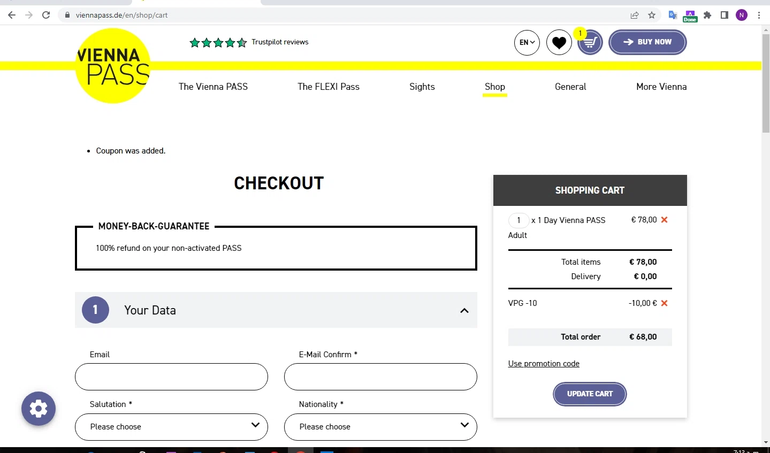
Task: Open the More Vienna menu
Action: click(x=661, y=87)
